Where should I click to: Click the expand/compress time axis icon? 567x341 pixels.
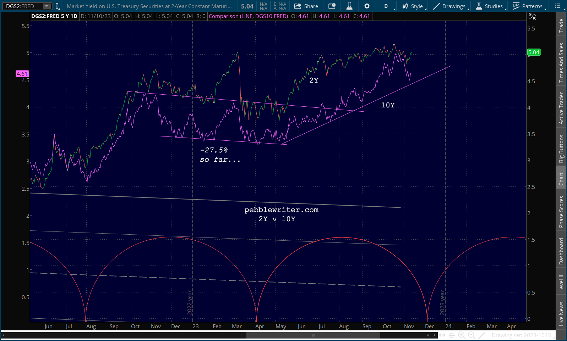tap(442, 335)
